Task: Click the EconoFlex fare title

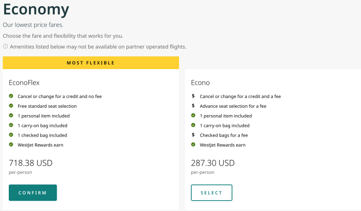Action: [24, 82]
